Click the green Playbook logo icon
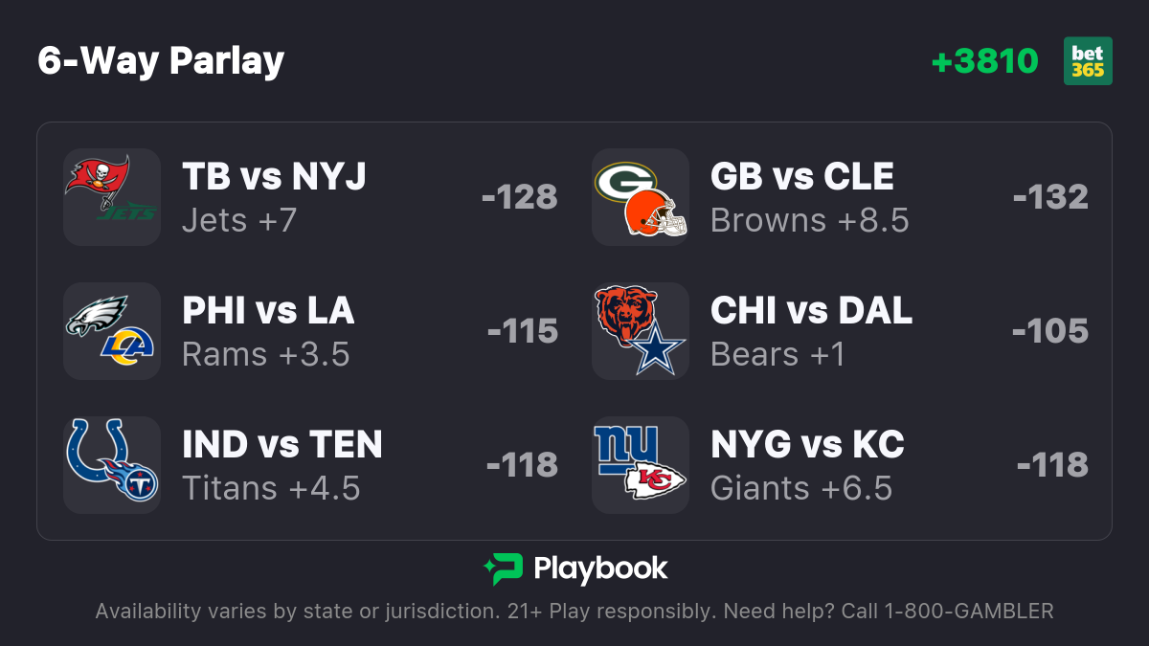This screenshot has width=1149, height=646. [503, 568]
